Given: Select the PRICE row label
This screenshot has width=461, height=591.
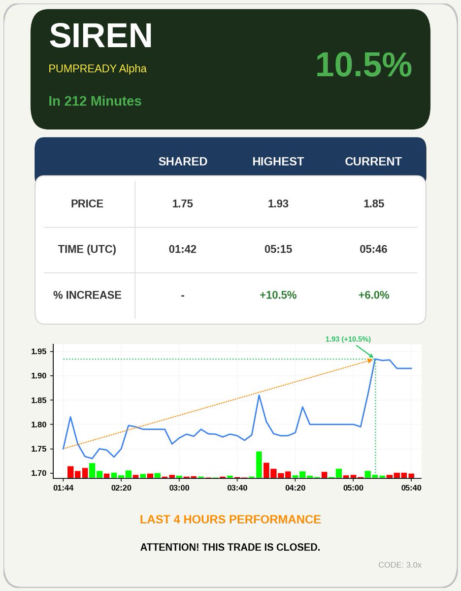Looking at the screenshot, I should (x=87, y=204).
